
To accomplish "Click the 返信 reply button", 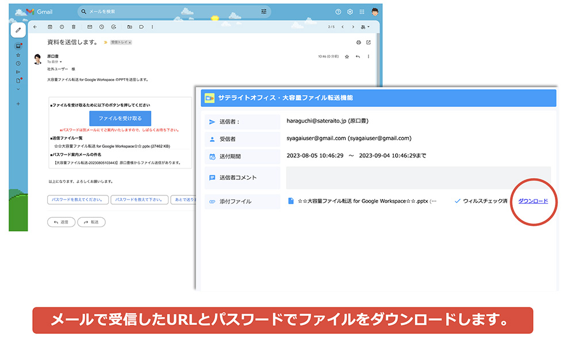I will [x=62, y=222].
